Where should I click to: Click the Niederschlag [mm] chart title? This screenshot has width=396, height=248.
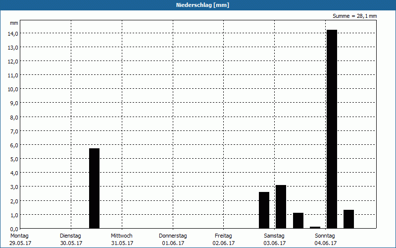[202, 5]
